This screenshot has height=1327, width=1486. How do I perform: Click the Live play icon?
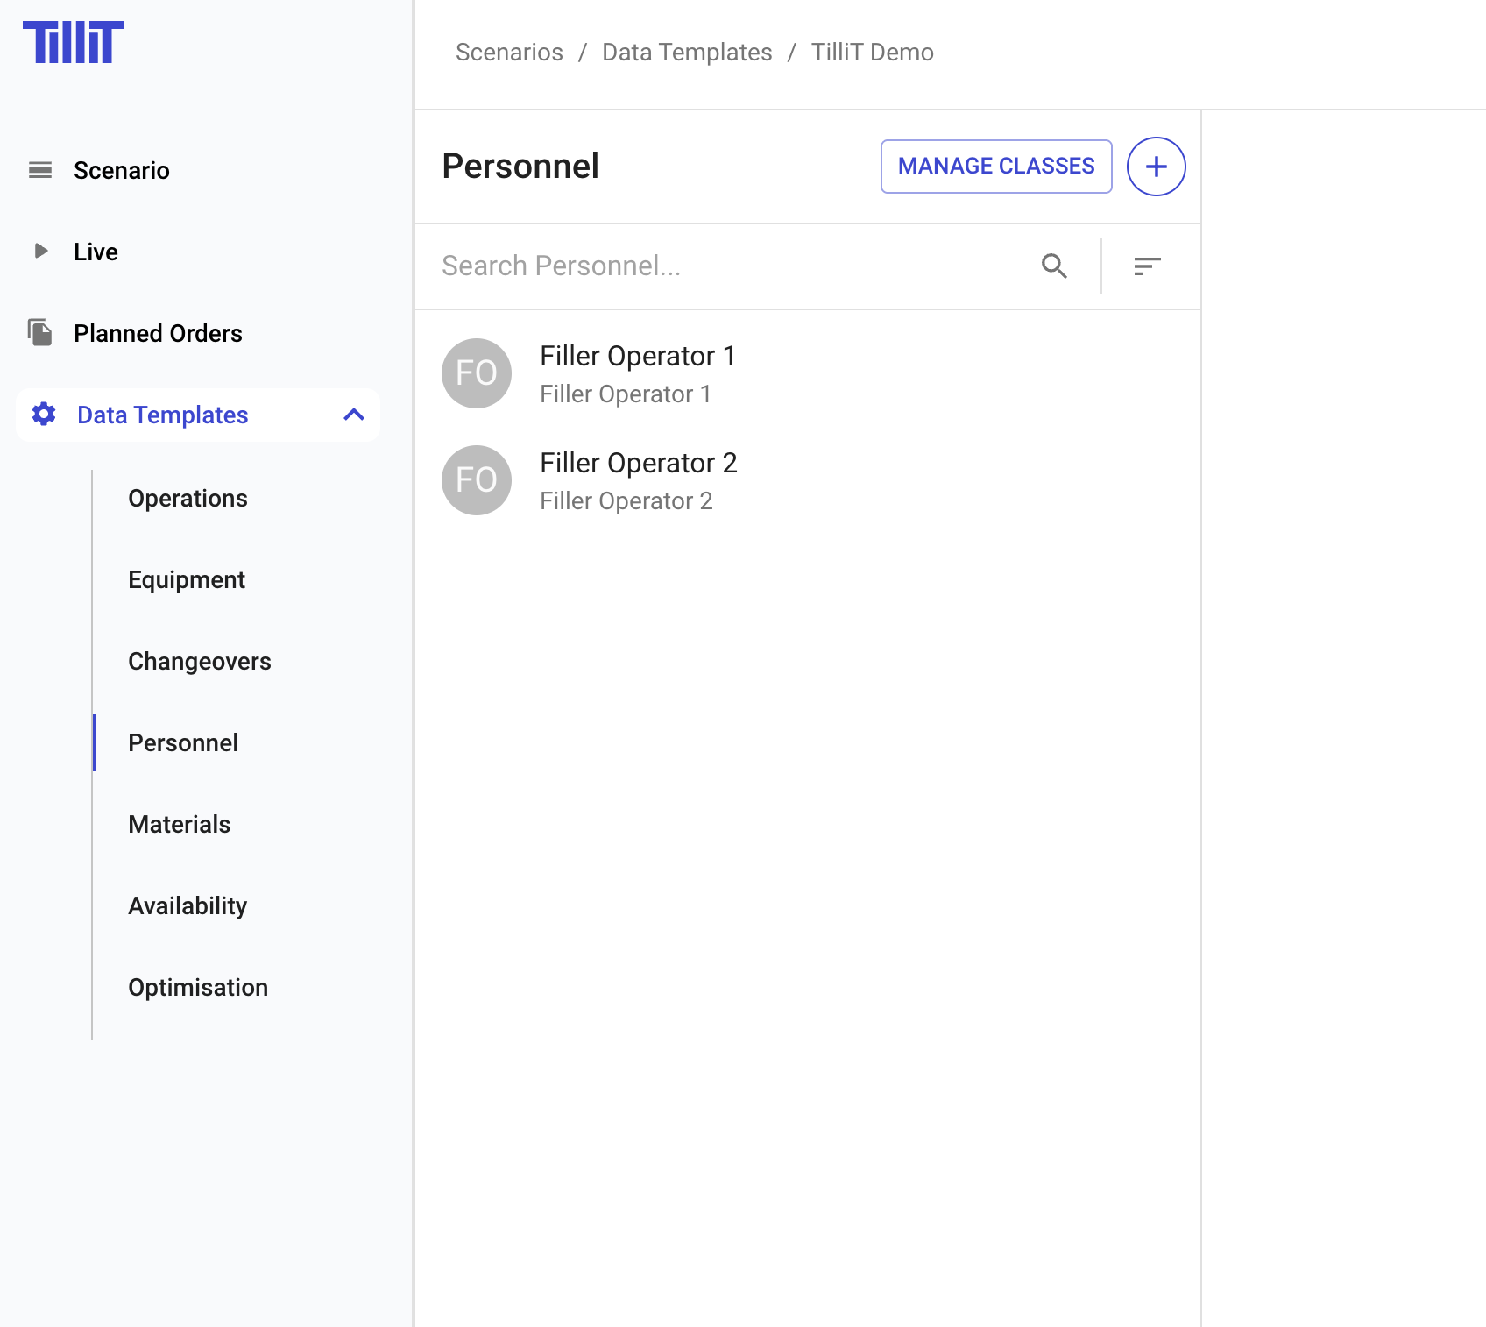pyautogui.click(x=40, y=252)
